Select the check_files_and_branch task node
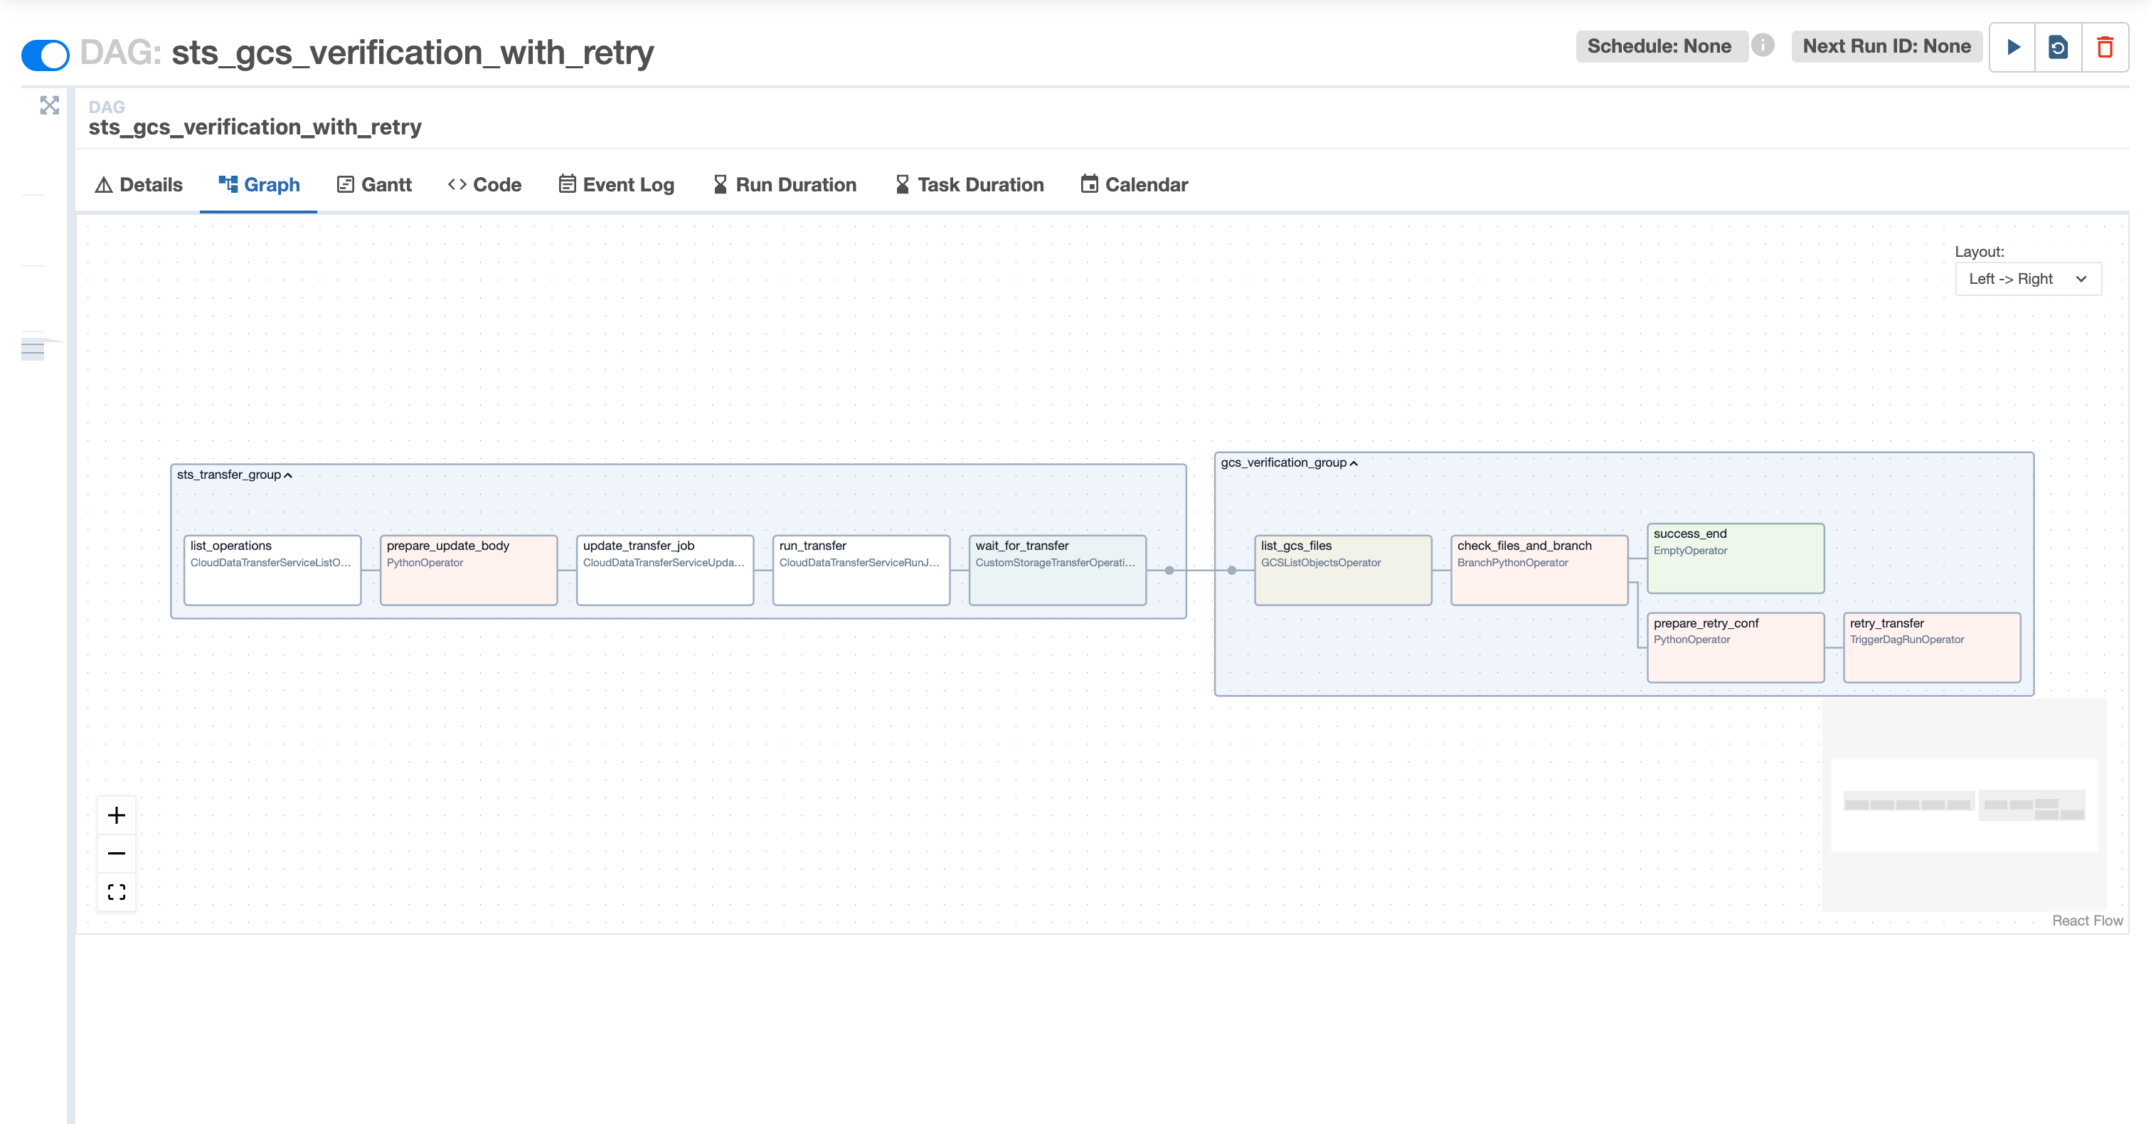Image resolution: width=2151 pixels, height=1124 pixels. 1539,571
